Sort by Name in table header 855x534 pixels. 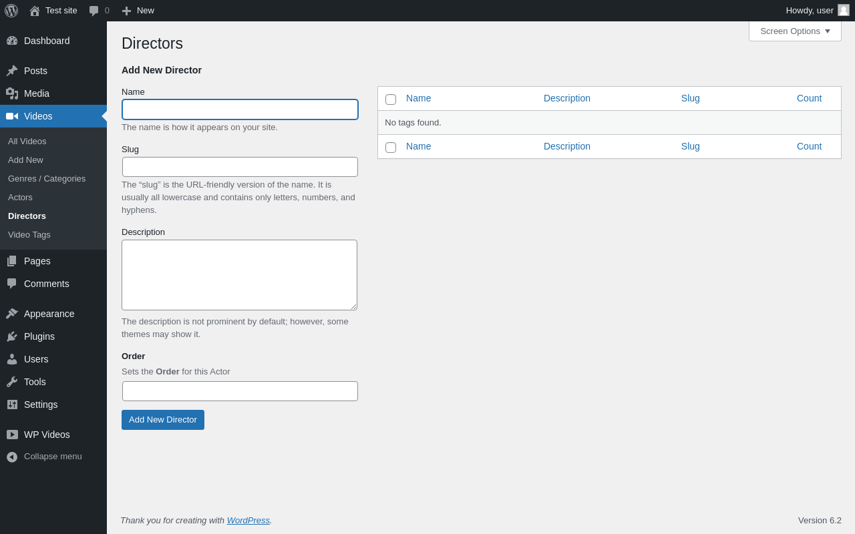[419, 98]
